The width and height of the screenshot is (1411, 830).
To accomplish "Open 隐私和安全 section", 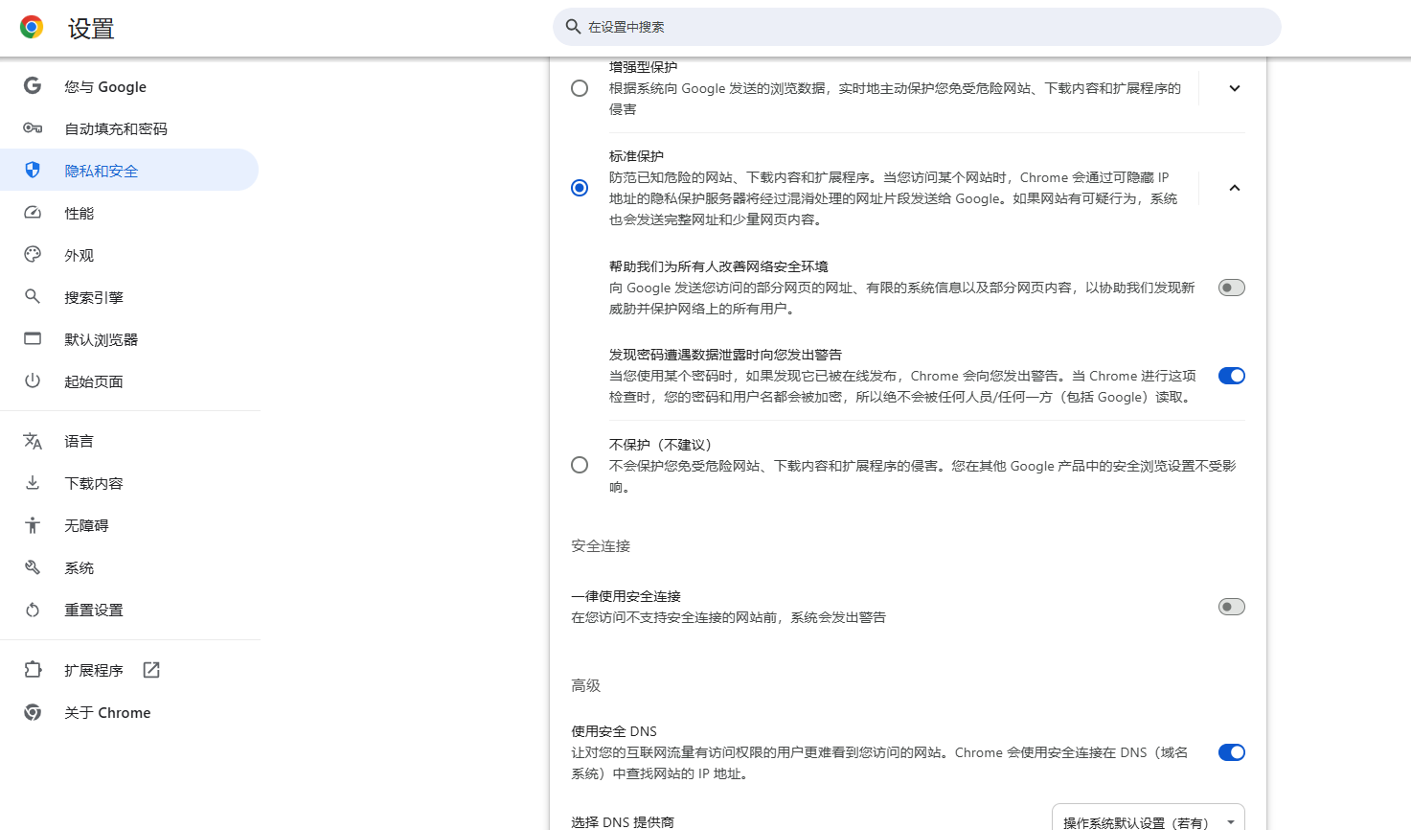I will (129, 171).
